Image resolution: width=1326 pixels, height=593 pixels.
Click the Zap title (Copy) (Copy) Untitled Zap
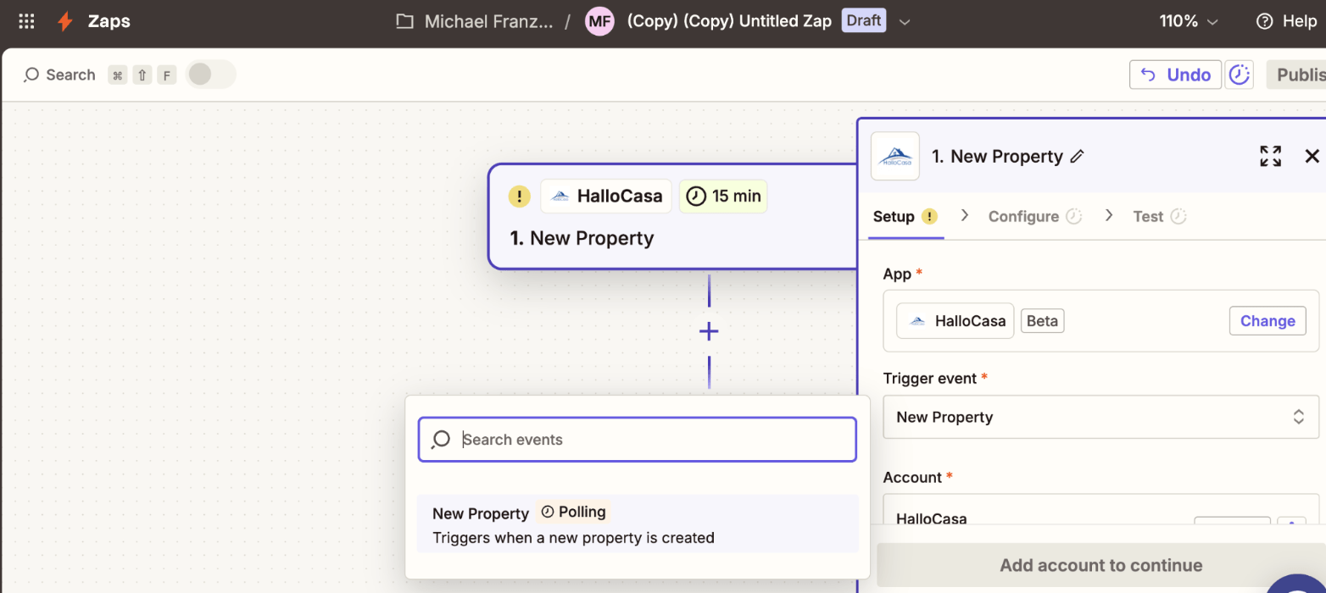pos(729,21)
